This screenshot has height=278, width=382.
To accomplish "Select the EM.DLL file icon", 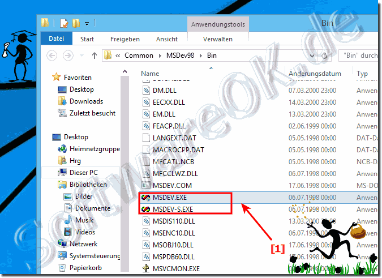I will 146,114.
